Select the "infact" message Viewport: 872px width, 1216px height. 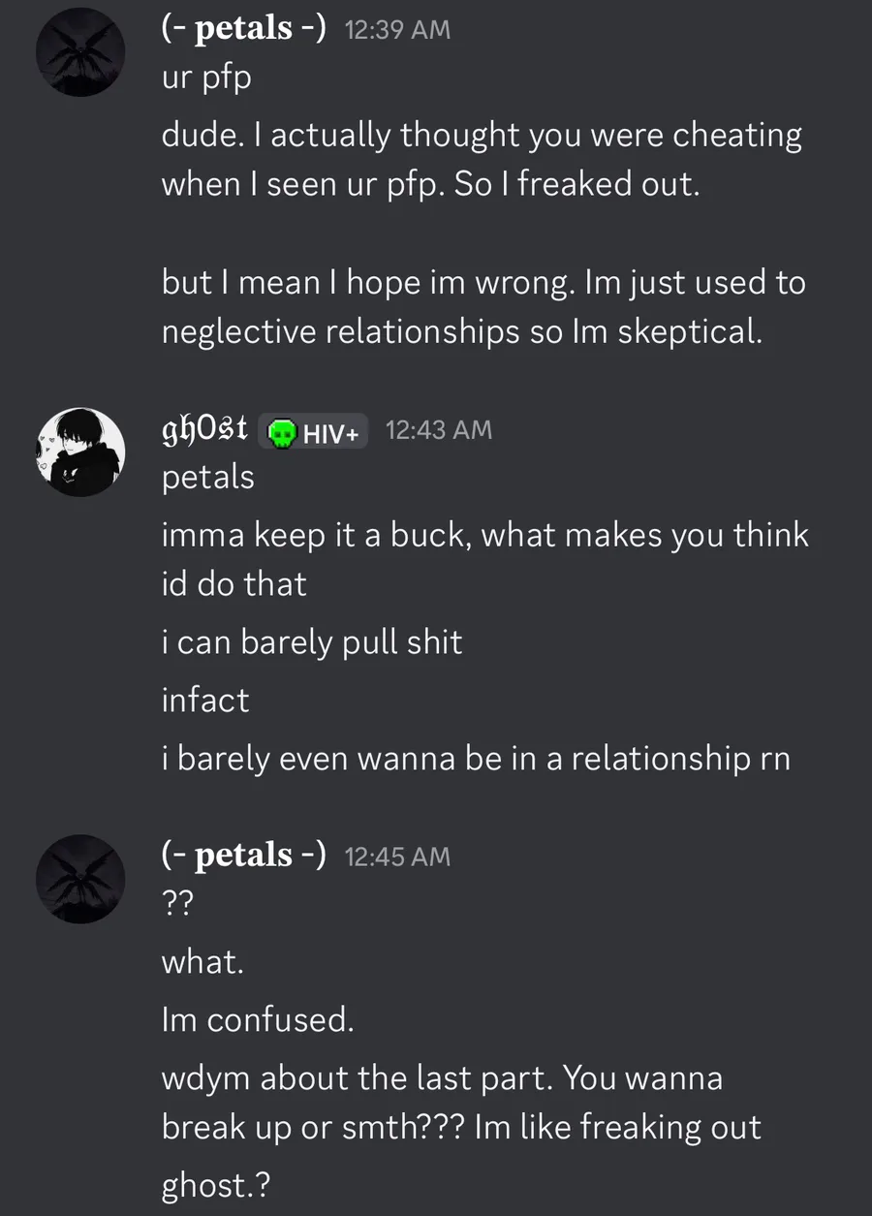pyautogui.click(x=205, y=700)
